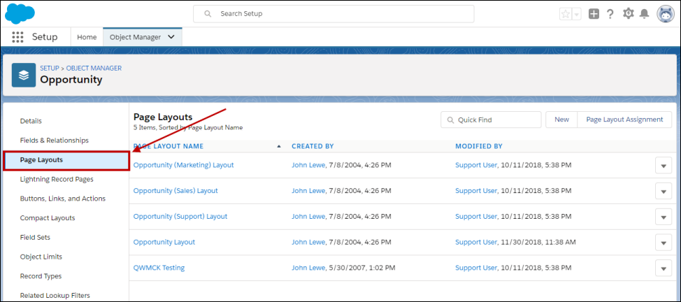Switch to the Home tab
681x302 pixels.
point(87,37)
